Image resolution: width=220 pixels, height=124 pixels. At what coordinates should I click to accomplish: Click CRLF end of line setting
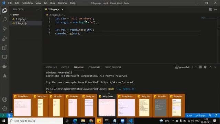click(189, 116)
